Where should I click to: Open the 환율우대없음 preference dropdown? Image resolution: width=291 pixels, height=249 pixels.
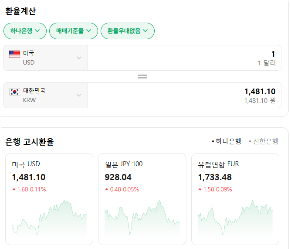click(x=127, y=31)
